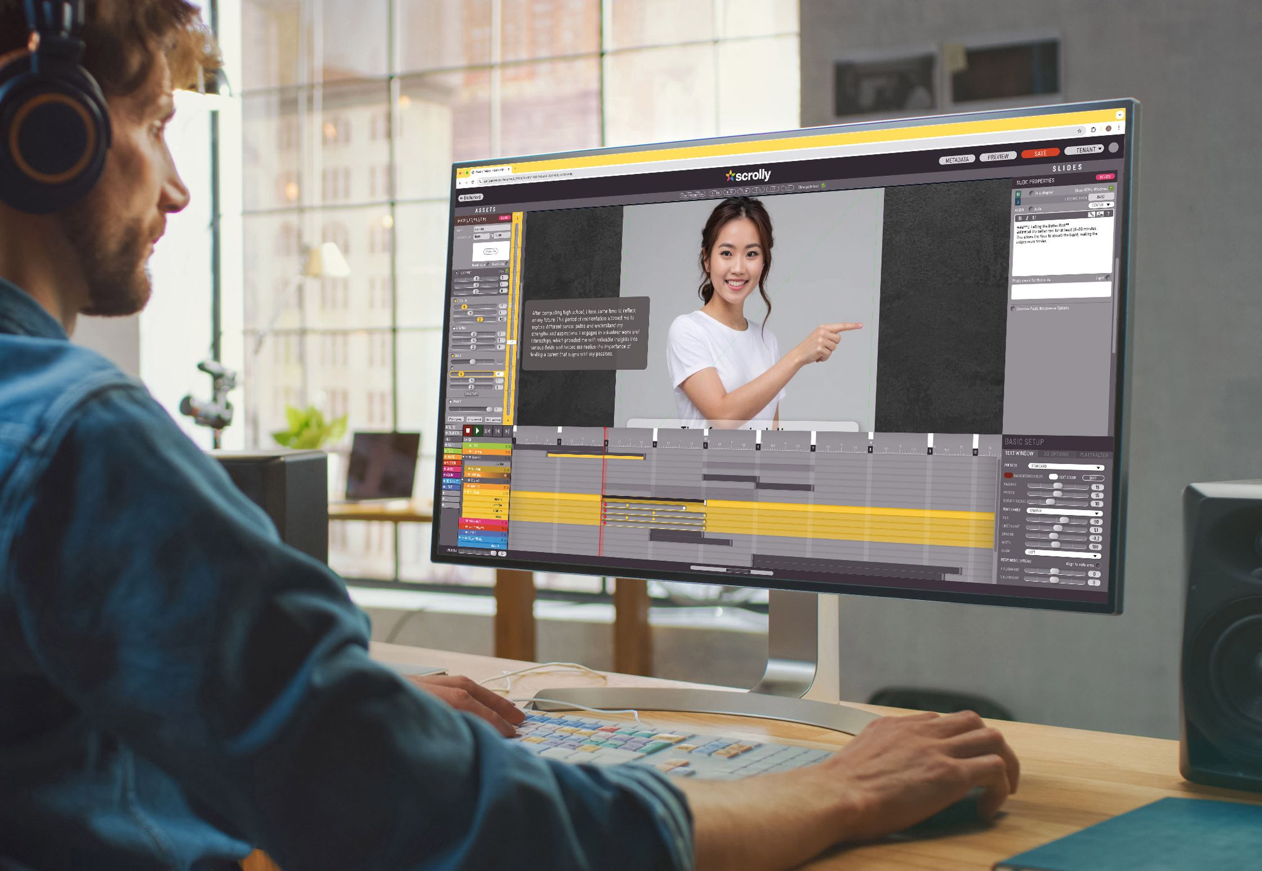Screen dimensions: 1262x871
Task: Click the green play button
Action: (x=477, y=431)
